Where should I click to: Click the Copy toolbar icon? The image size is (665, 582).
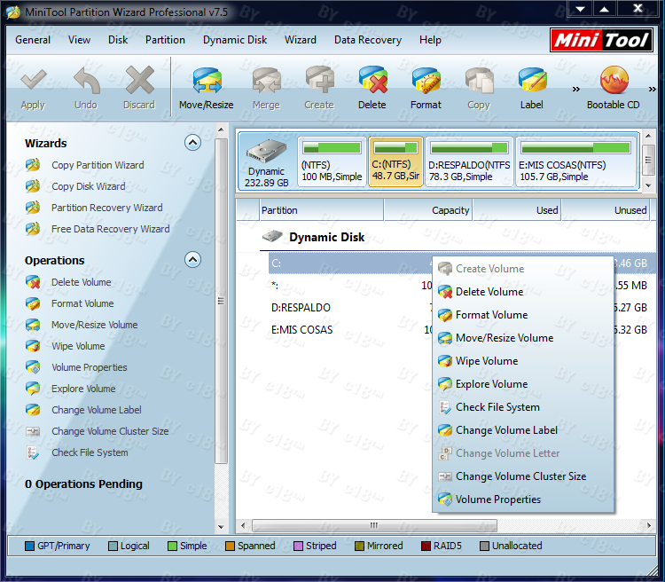click(479, 80)
